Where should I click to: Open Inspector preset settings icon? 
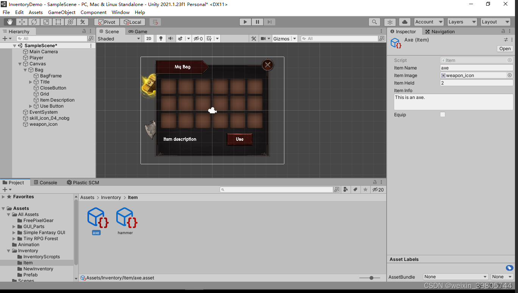506,40
